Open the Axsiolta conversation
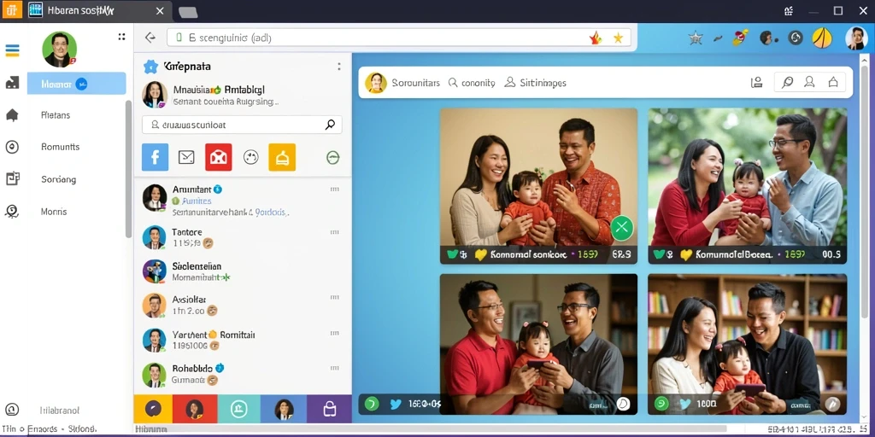 pyautogui.click(x=242, y=305)
